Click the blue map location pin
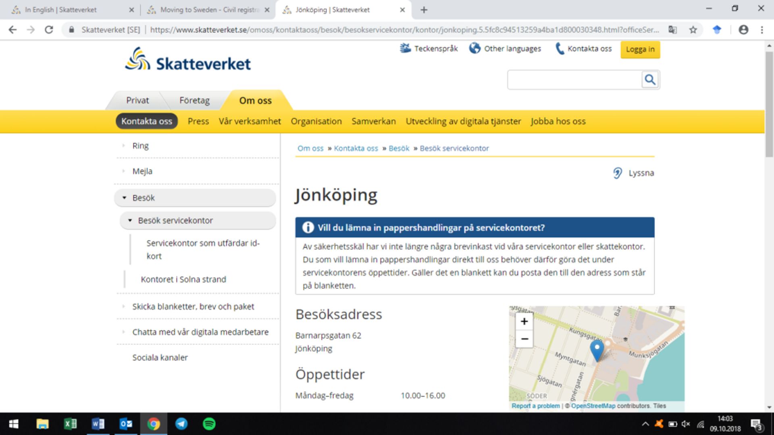 click(597, 350)
